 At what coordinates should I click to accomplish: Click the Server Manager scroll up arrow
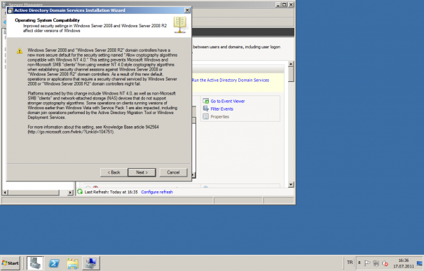(x=291, y=64)
